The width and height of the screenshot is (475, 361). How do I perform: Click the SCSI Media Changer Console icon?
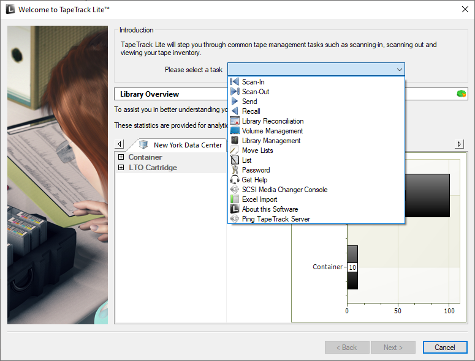coord(235,189)
